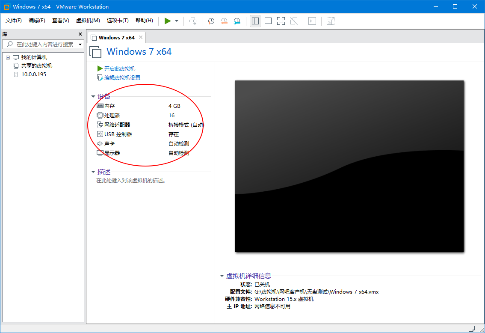Click the server icon beside 10.0.0.195
This screenshot has height=333, width=485.
coord(16,74)
